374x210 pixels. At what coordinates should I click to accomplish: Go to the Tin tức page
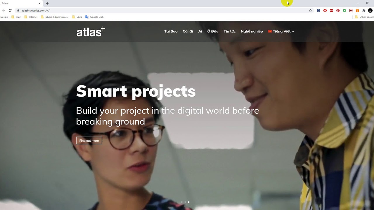pos(229,31)
